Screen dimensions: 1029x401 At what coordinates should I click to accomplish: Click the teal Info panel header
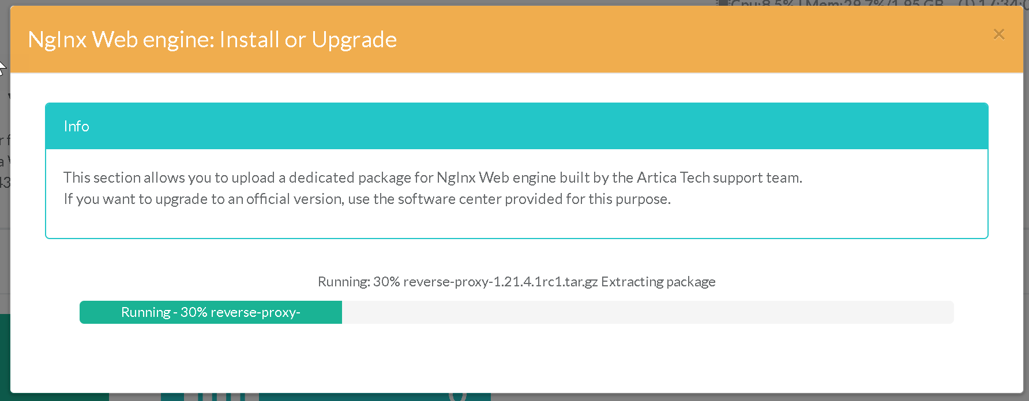516,126
